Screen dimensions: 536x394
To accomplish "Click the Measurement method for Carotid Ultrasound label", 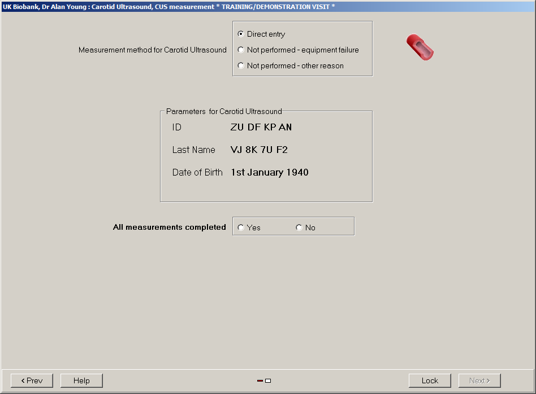I will [x=153, y=50].
